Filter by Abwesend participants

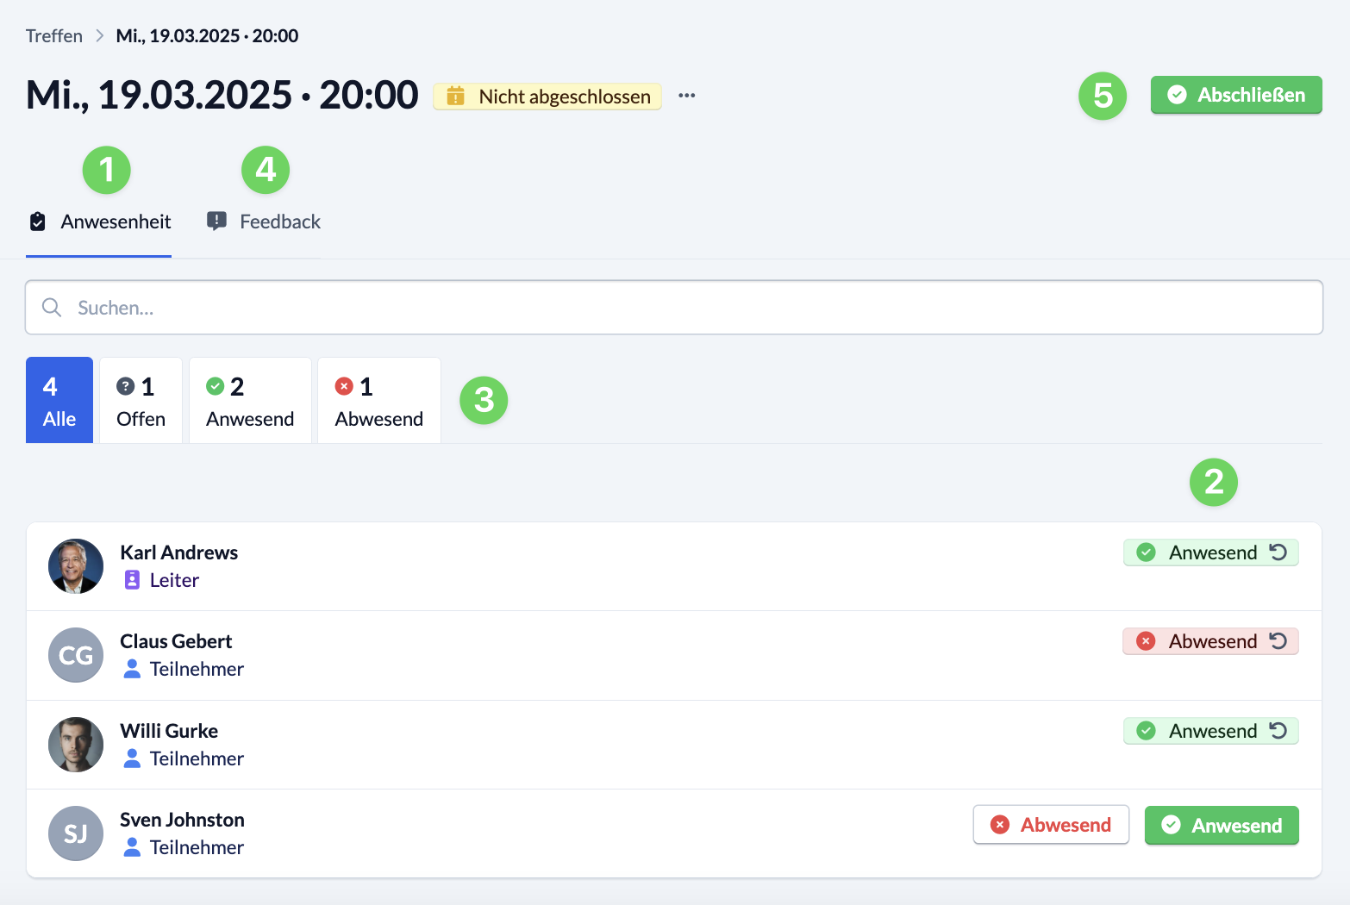379,401
